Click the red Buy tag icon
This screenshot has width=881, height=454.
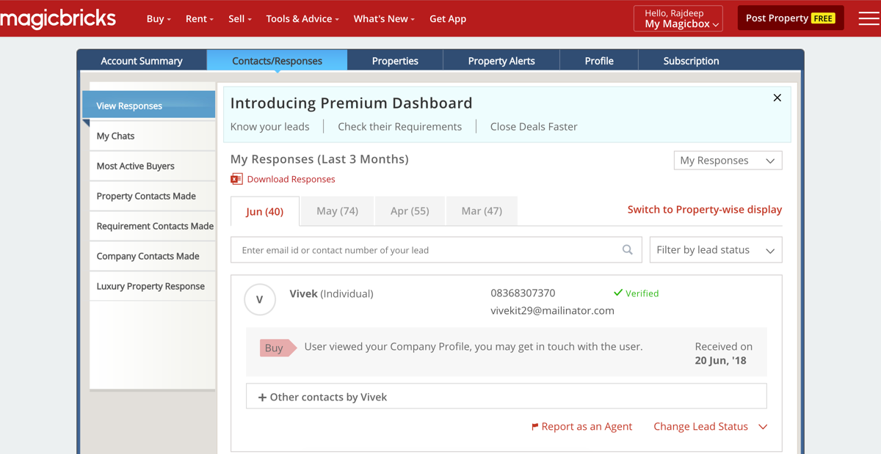pyautogui.click(x=276, y=348)
